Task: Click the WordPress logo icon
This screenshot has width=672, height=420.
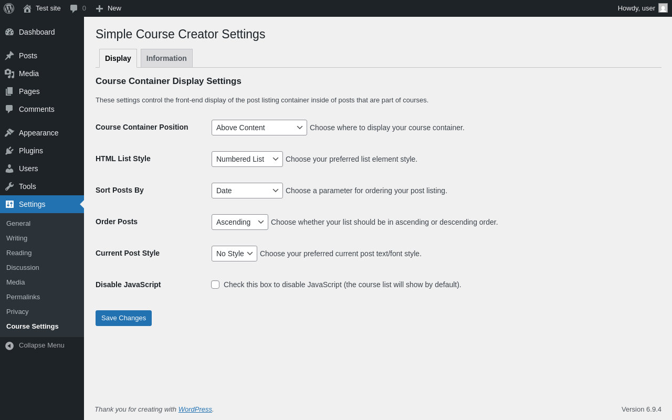Action: click(9, 8)
